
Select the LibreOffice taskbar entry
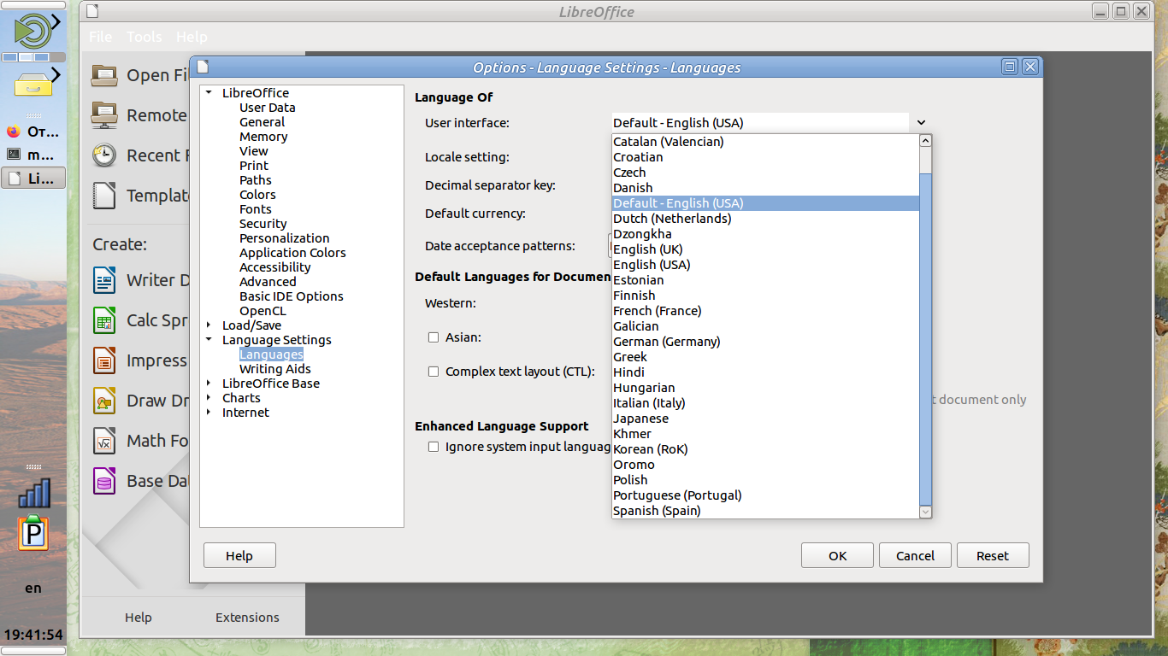pyautogui.click(x=33, y=178)
